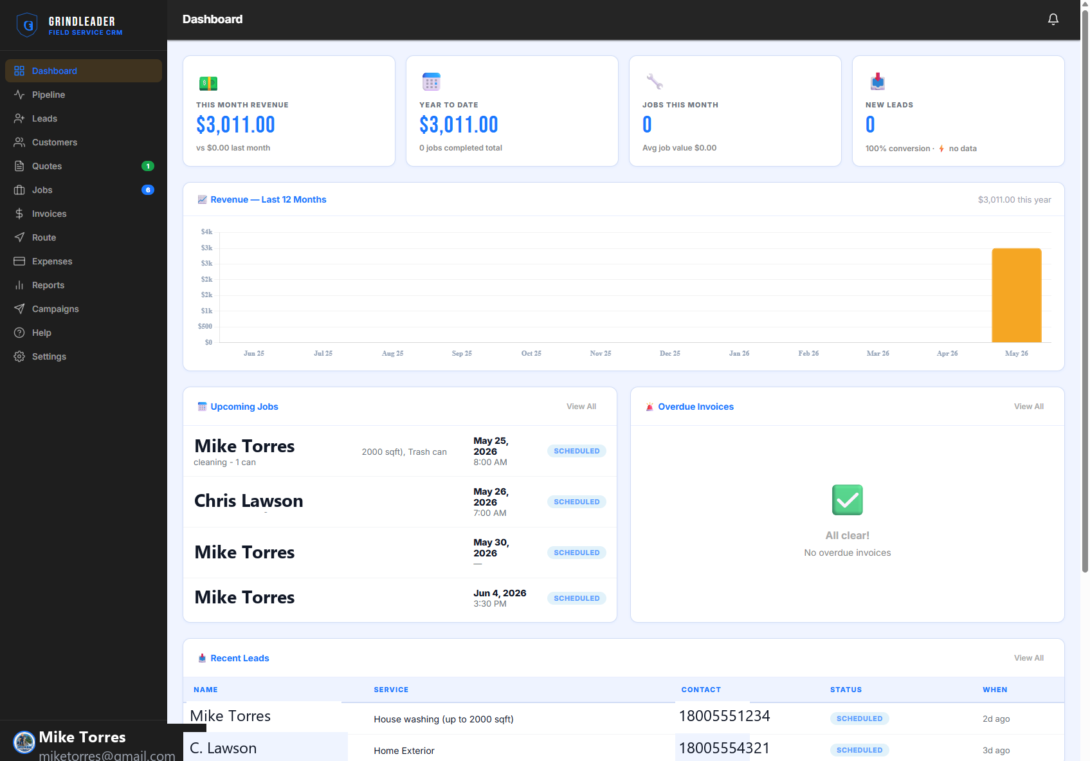Open the Jobs section

[x=84, y=190]
